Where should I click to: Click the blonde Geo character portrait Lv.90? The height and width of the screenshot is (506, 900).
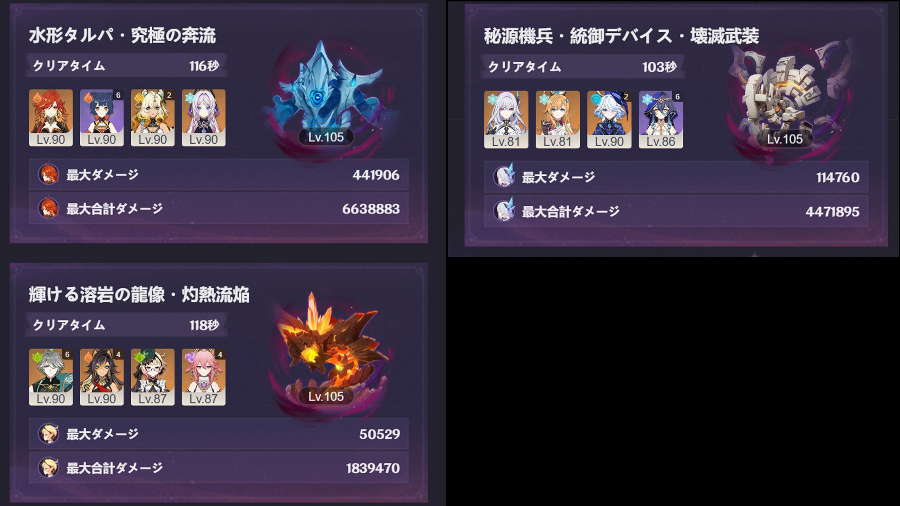pos(153,118)
